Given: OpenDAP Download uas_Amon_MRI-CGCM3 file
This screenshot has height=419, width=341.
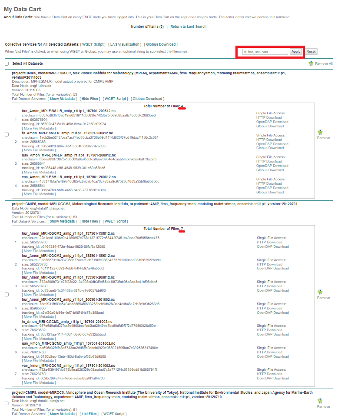Looking at the screenshot, I should [x=273, y=356].
